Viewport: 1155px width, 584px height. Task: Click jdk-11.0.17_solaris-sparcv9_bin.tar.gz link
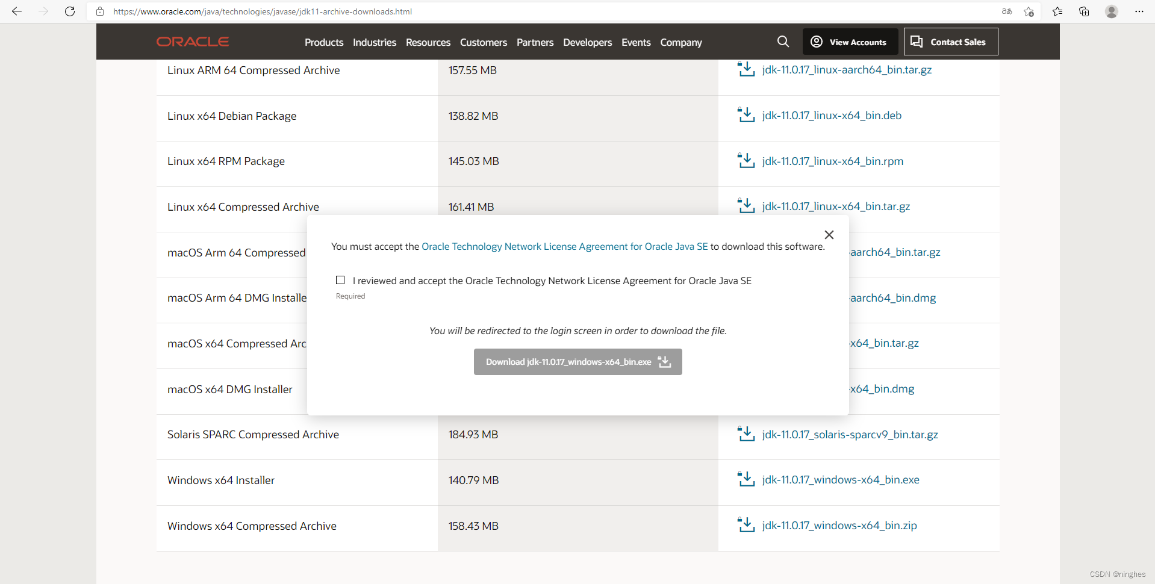tap(850, 434)
